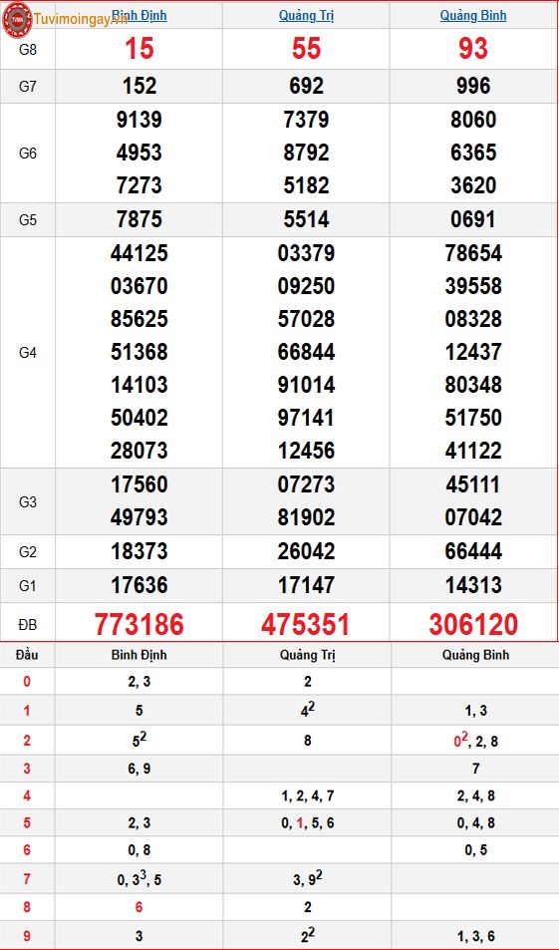Click Bình Định special prize 773186
559x950 pixels.
140,624
